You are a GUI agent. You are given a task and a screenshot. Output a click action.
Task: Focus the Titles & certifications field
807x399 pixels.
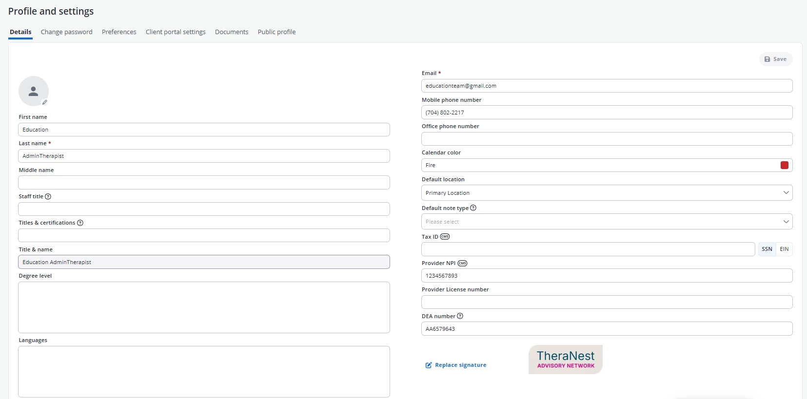coord(204,235)
